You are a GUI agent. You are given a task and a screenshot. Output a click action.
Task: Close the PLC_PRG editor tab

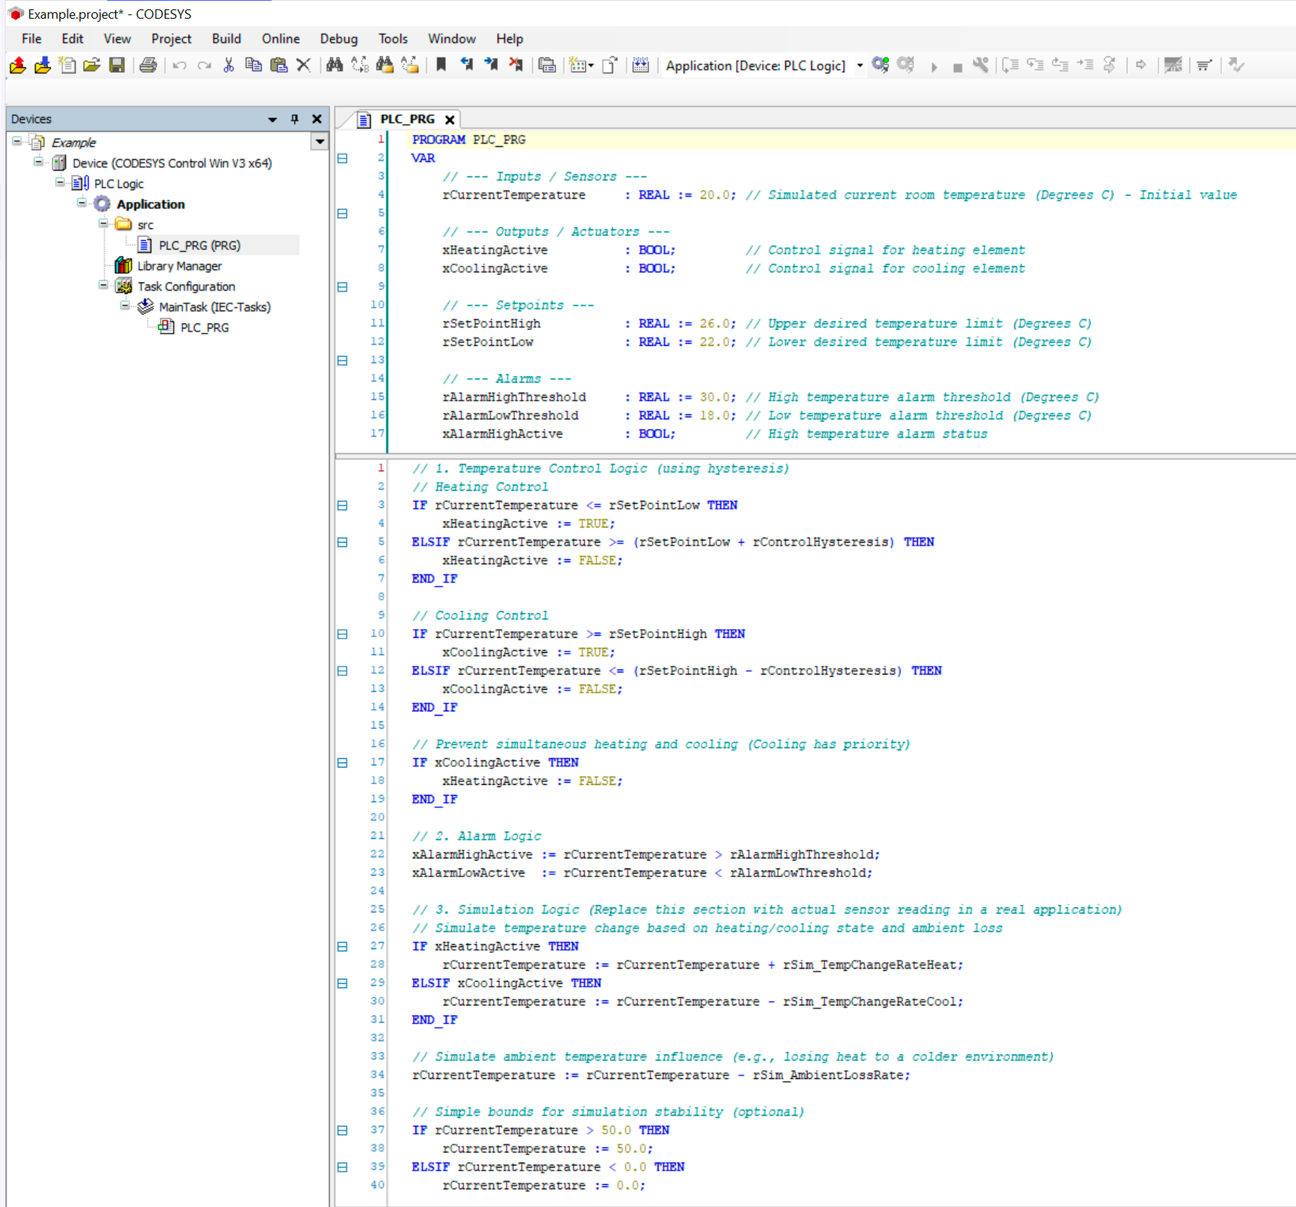[450, 120]
